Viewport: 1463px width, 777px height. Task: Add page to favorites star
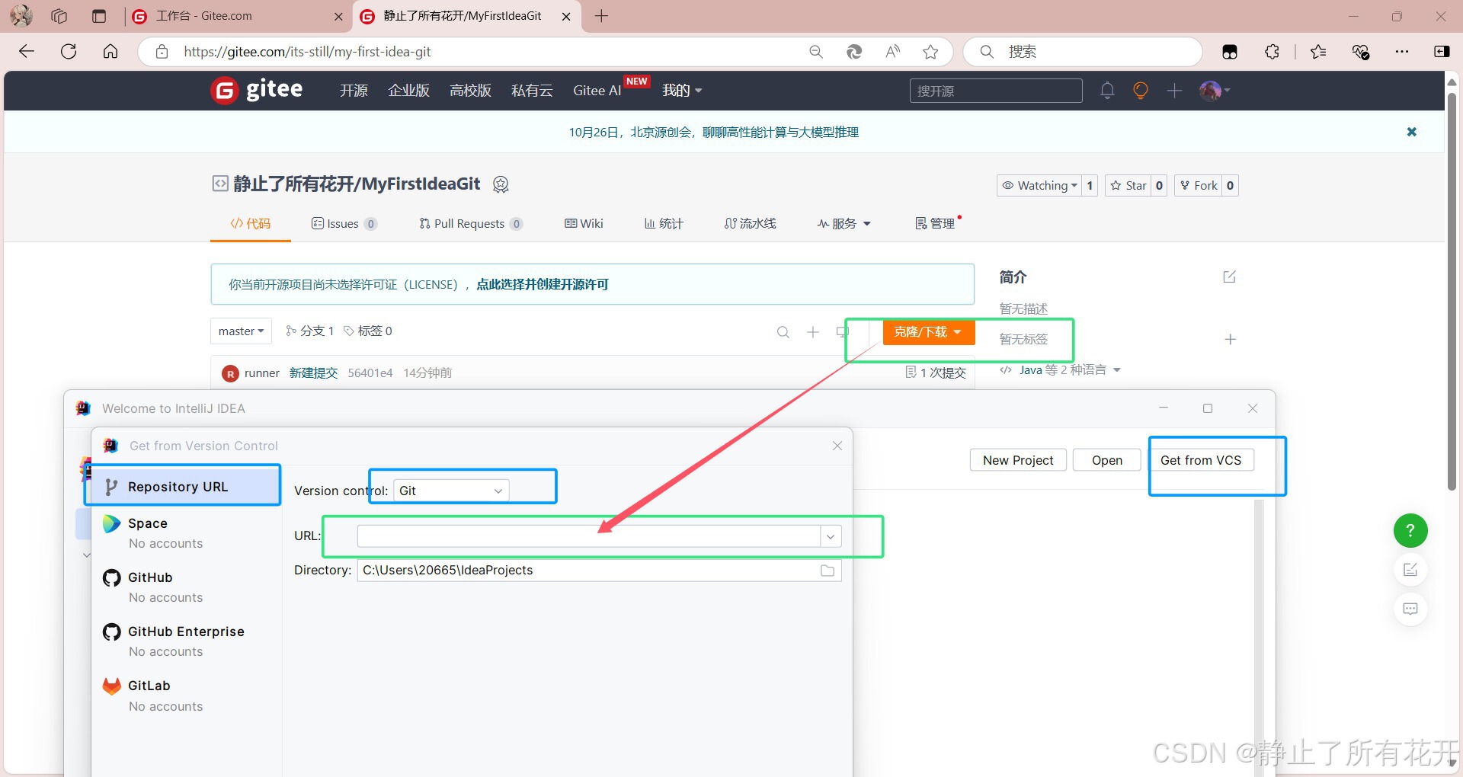[930, 51]
